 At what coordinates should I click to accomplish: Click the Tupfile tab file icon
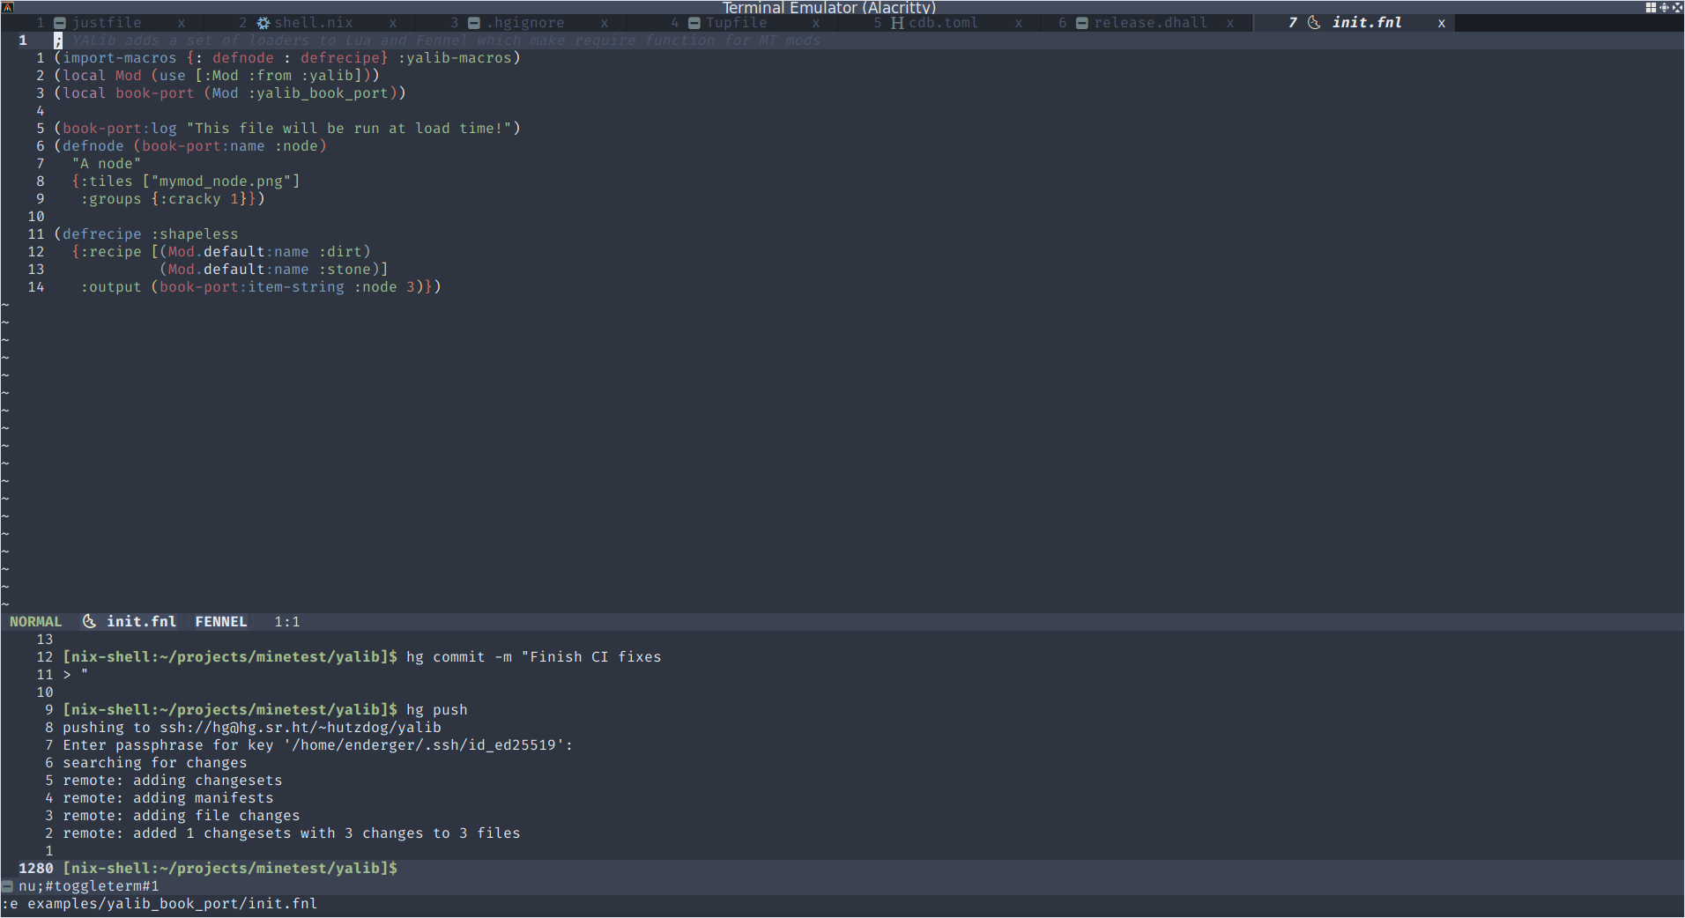[694, 23]
